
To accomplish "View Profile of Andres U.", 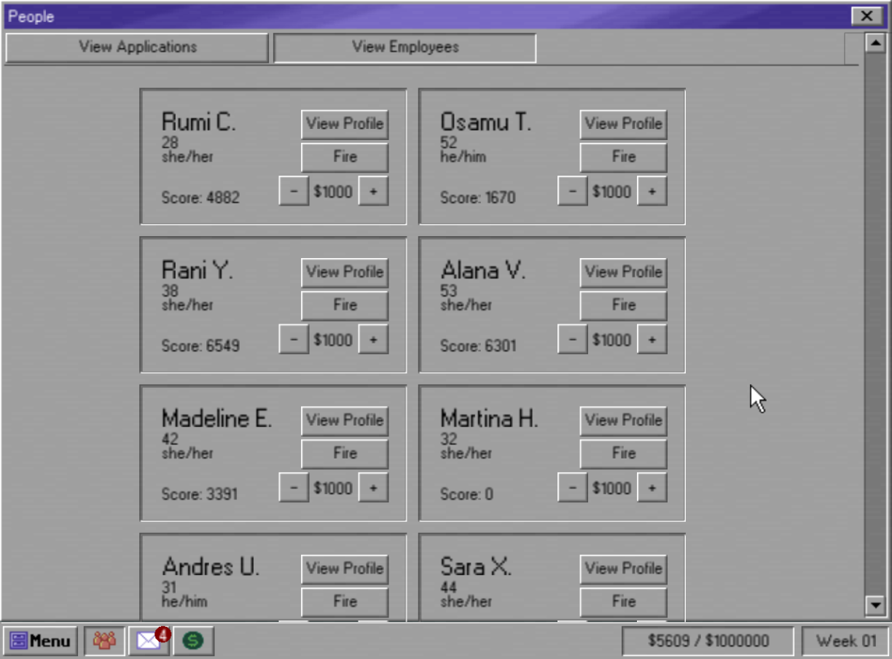I will pyautogui.click(x=345, y=569).
